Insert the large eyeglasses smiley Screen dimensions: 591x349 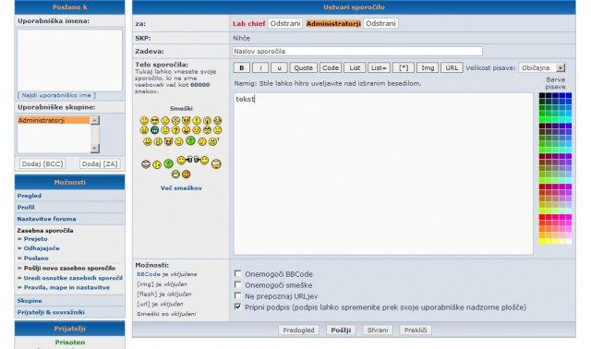[216, 163]
